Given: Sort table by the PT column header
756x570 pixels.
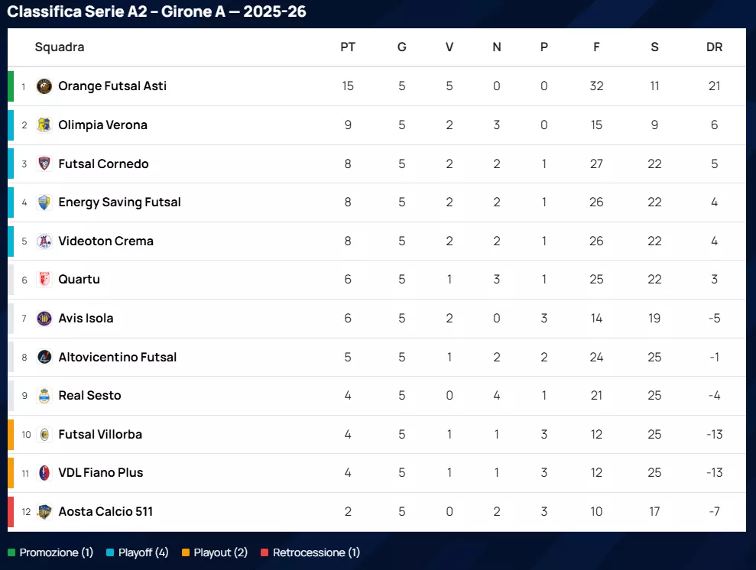Looking at the screenshot, I should (348, 47).
